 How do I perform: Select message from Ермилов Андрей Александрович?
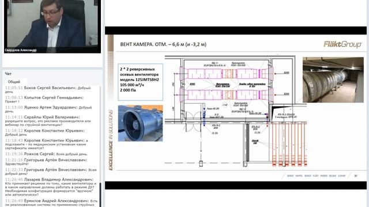point(51,203)
